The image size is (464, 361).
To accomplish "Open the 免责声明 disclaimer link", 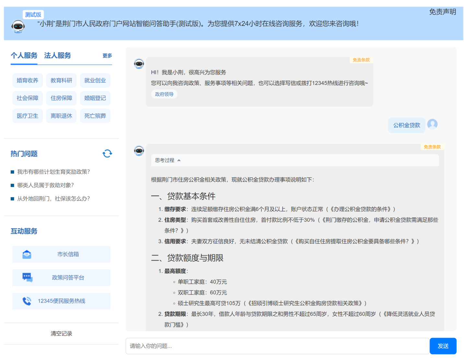I will tap(443, 12).
